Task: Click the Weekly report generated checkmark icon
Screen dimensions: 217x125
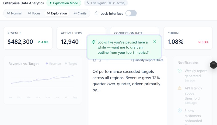Action: 180,71
